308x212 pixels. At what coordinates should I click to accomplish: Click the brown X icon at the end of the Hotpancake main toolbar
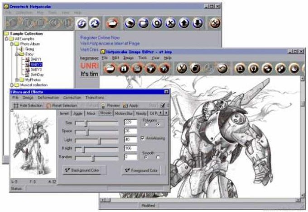click(x=215, y=24)
